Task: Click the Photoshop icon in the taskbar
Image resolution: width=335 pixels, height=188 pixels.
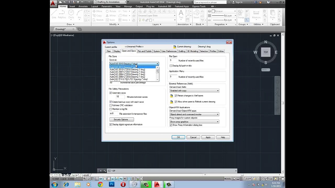Action: (x=112, y=185)
